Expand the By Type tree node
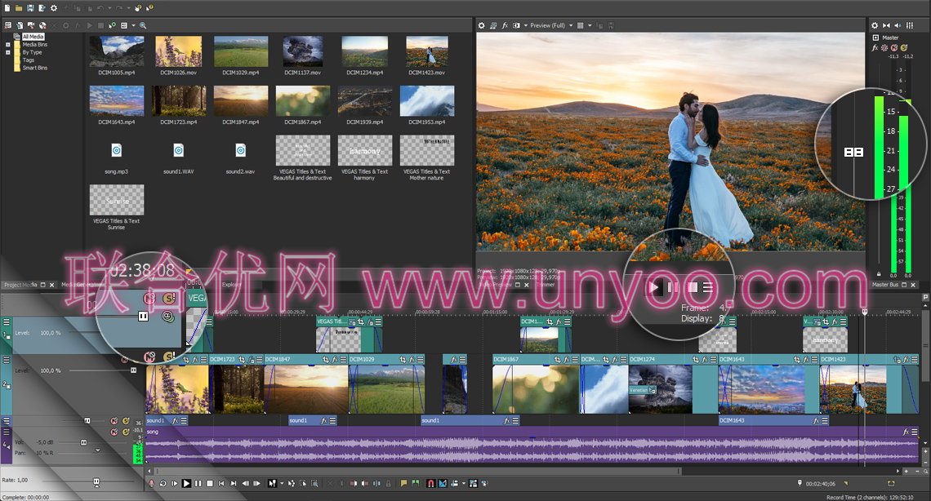The width and height of the screenshot is (931, 501). pos(8,52)
